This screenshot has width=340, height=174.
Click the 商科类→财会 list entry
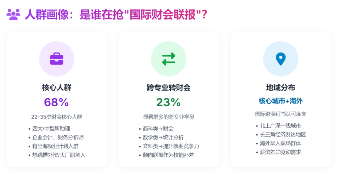point(158,128)
